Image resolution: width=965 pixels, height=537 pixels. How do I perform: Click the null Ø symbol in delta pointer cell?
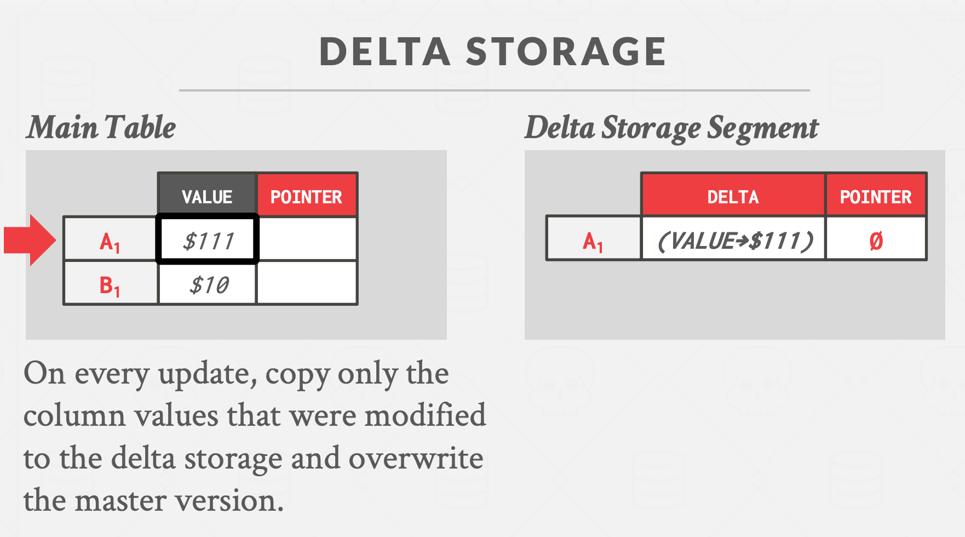point(876,241)
